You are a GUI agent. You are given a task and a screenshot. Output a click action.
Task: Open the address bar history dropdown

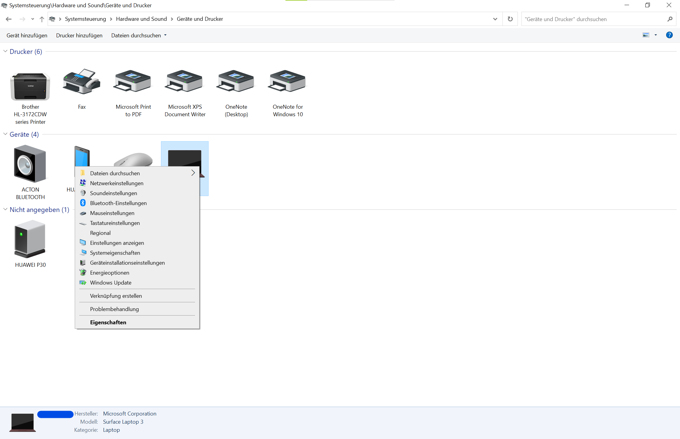pyautogui.click(x=495, y=19)
